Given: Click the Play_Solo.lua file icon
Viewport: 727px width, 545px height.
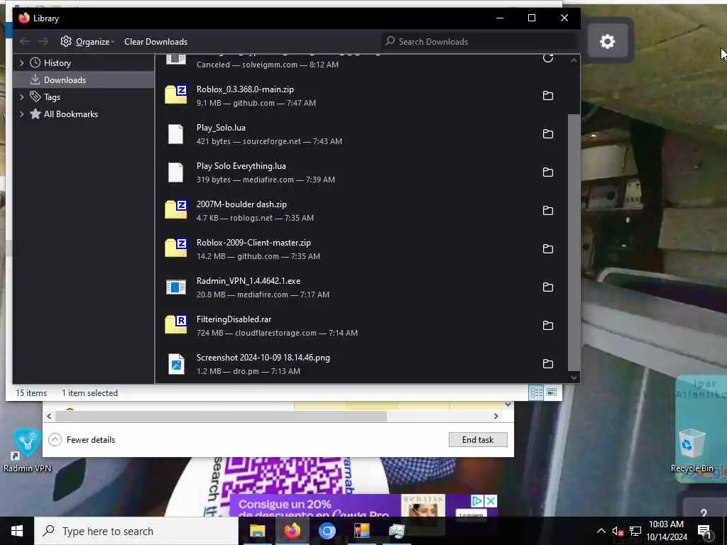Looking at the screenshot, I should [x=176, y=134].
